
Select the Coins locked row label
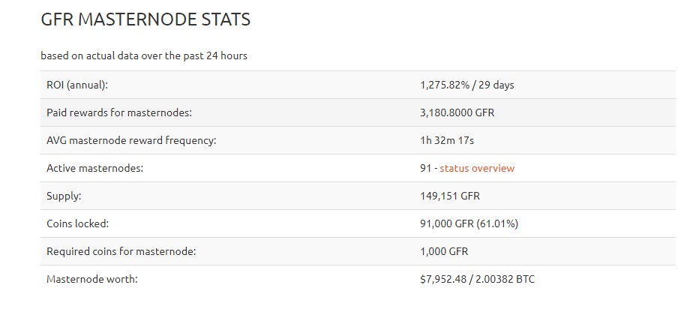[x=77, y=223]
